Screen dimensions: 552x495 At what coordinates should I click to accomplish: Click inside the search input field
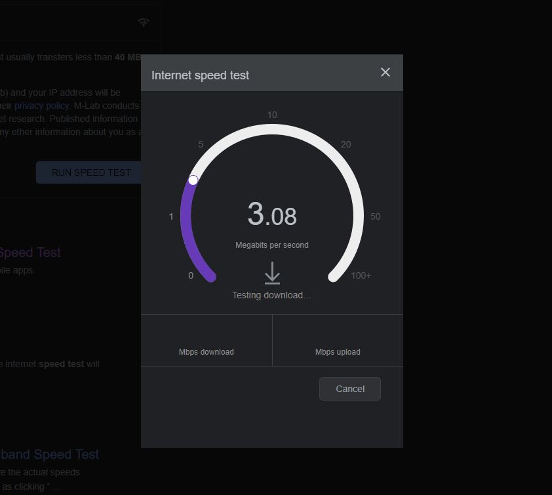(x=66, y=22)
